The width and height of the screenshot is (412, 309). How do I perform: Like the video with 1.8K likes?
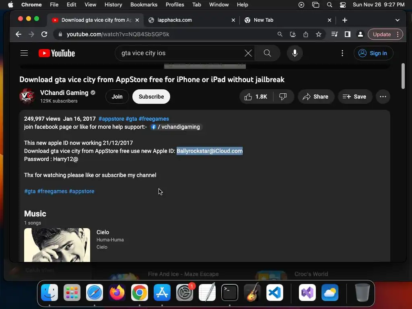coord(256,97)
